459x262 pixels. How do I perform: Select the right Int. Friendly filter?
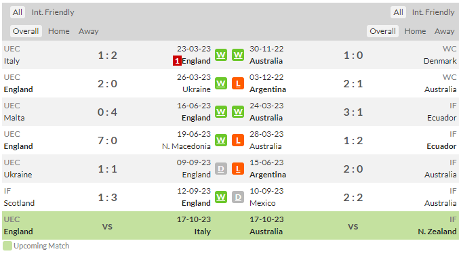click(433, 12)
